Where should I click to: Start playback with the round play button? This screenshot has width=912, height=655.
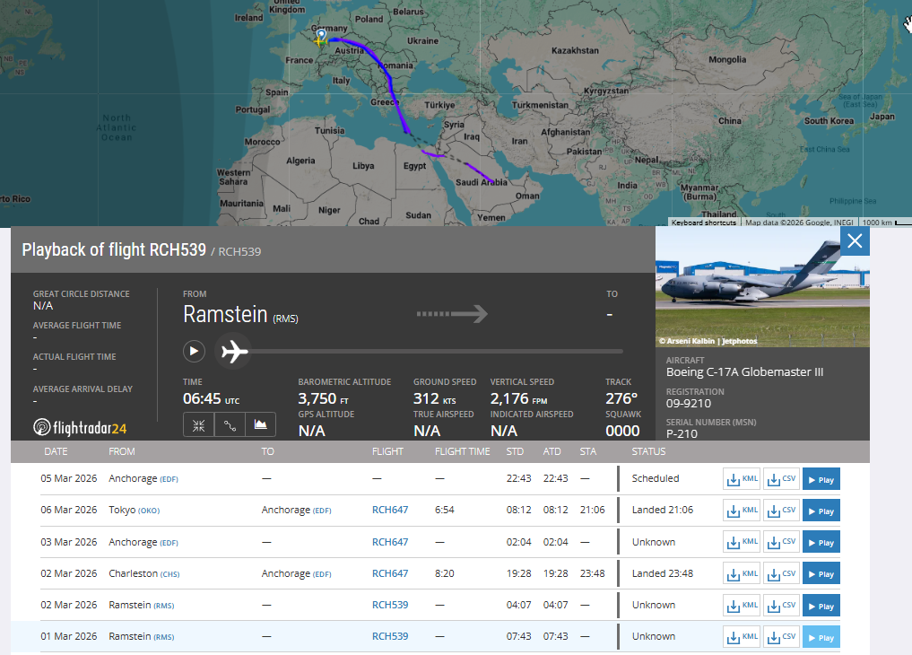[x=194, y=351]
